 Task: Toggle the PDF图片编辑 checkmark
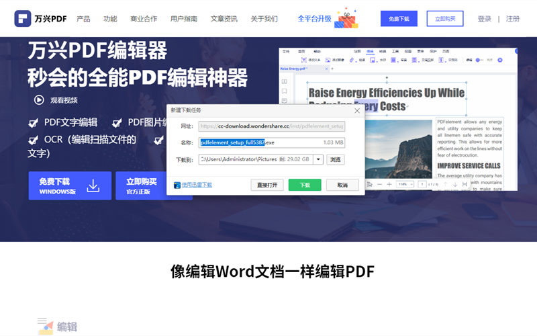[117, 122]
